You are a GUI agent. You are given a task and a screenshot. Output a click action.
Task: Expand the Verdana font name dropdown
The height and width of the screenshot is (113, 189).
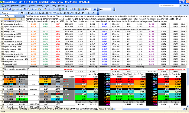point(19,13)
